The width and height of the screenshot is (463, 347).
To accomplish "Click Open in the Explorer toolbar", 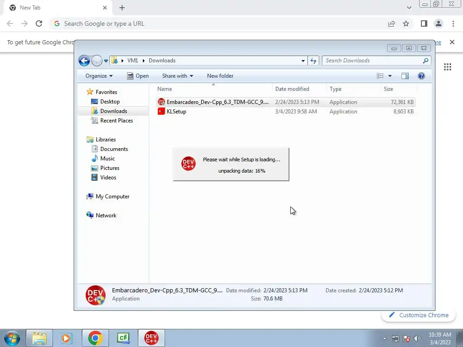I will pyautogui.click(x=137, y=76).
